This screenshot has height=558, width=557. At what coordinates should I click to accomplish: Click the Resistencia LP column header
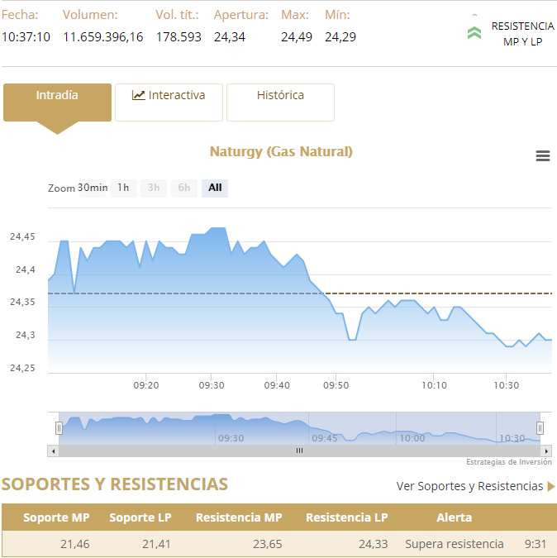(x=346, y=517)
